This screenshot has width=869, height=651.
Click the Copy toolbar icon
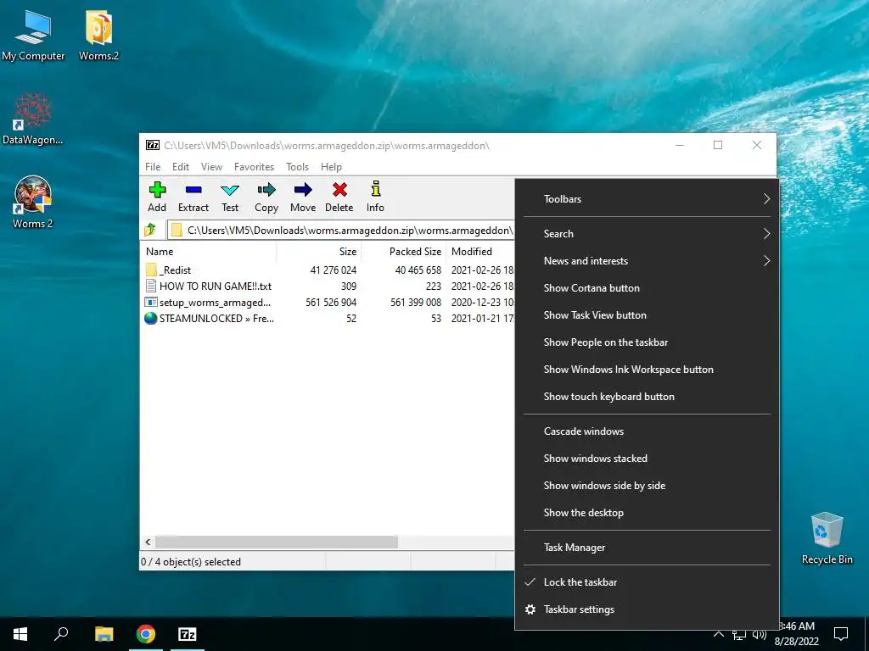tap(266, 190)
